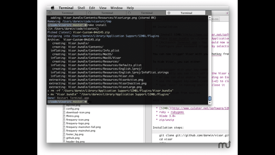Screen dimensions: 275x155
Task: Open the Apple menu
Action: pyautogui.click(x=52, y=8)
